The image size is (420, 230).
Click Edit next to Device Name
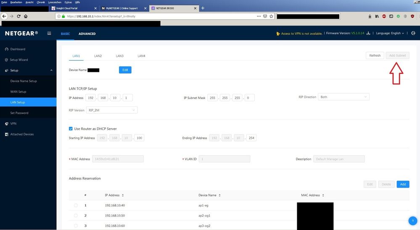[x=125, y=70]
